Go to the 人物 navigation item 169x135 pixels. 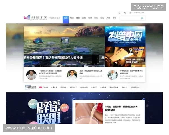(108, 18)
